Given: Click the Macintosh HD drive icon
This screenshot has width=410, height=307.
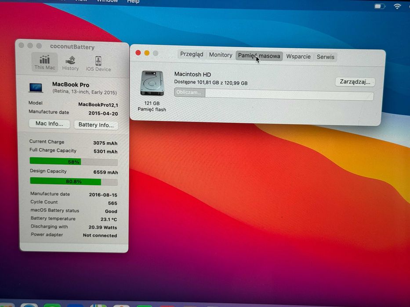Looking at the screenshot, I should pyautogui.click(x=152, y=83).
